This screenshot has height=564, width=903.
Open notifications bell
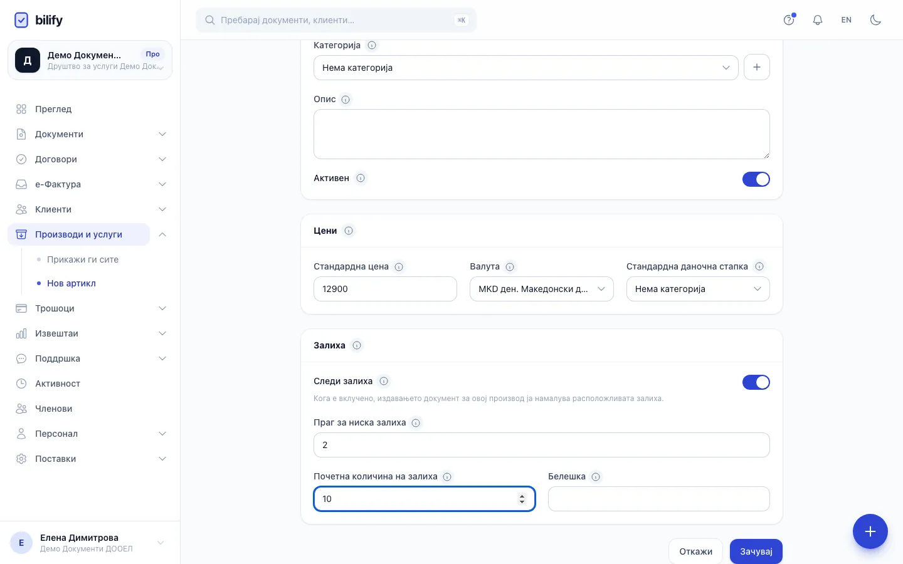(x=818, y=20)
